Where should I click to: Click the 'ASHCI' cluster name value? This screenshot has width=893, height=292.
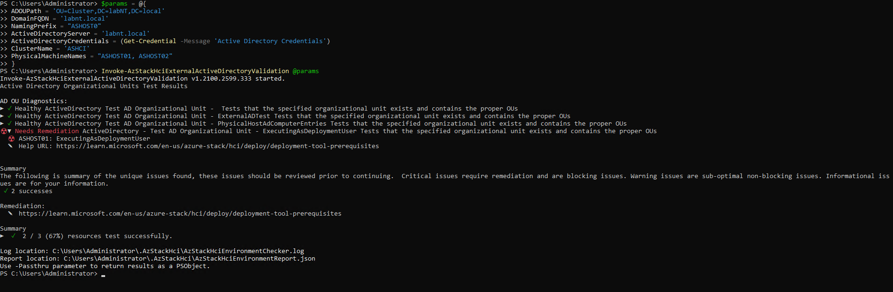[x=77, y=48]
